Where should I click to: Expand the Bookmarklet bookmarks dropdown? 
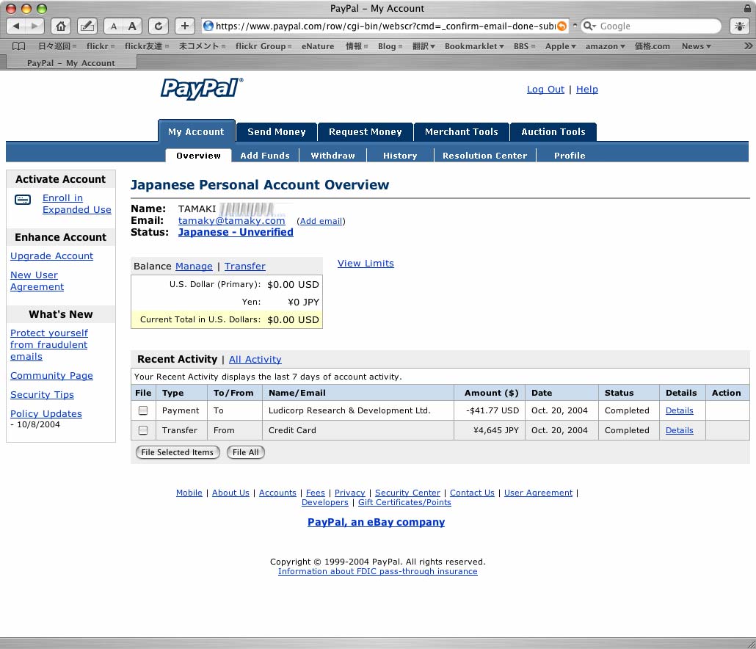(x=474, y=46)
